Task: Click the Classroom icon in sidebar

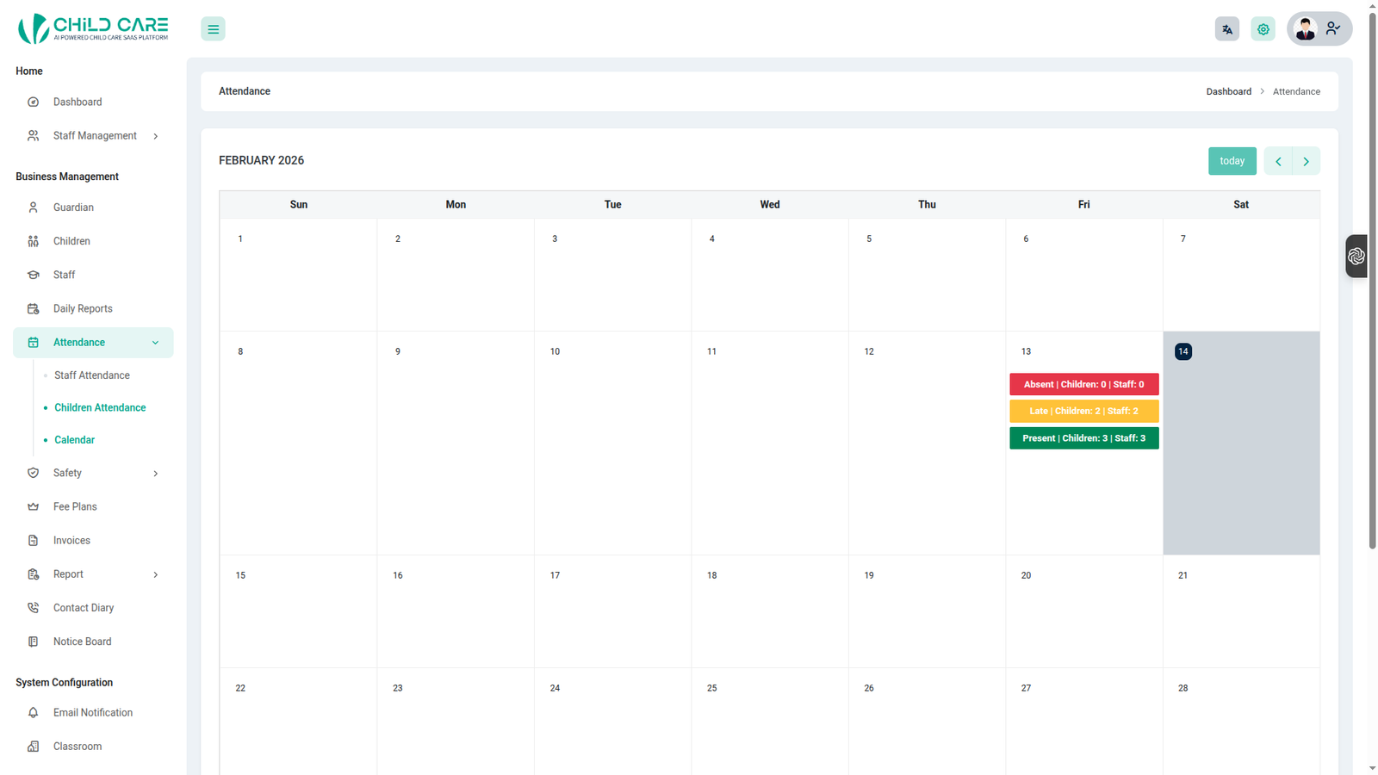Action: click(33, 747)
